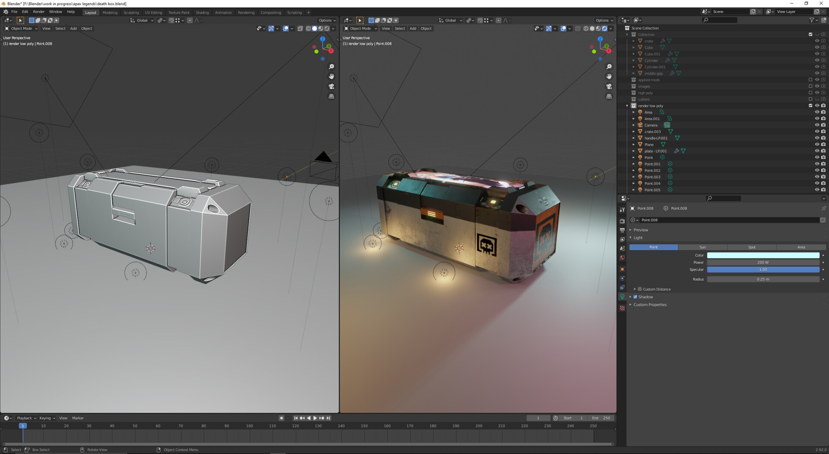Click the Power 200 W field
Screen dimensions: 829x454
point(763,263)
